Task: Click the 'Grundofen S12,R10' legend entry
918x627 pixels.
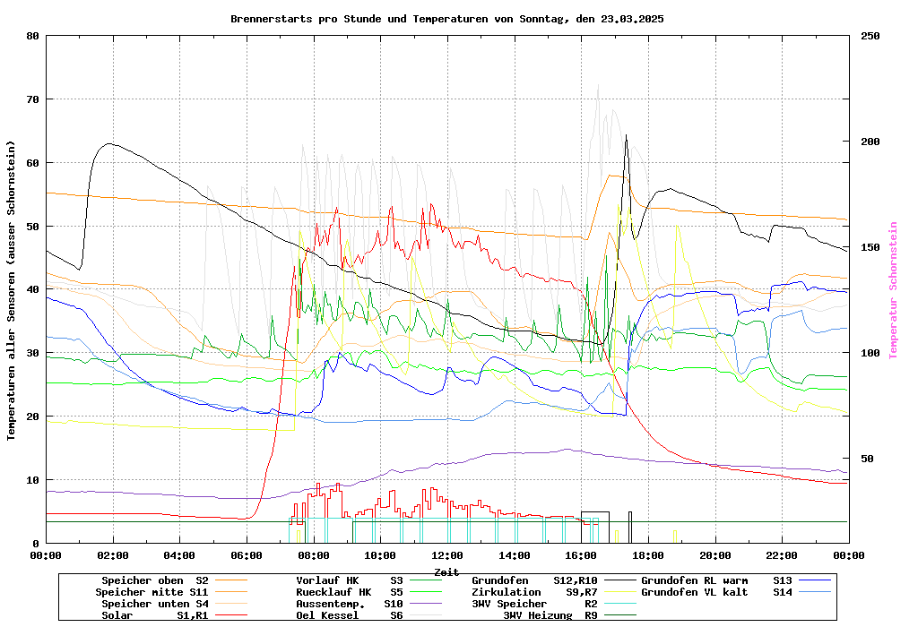Action: coord(534,580)
